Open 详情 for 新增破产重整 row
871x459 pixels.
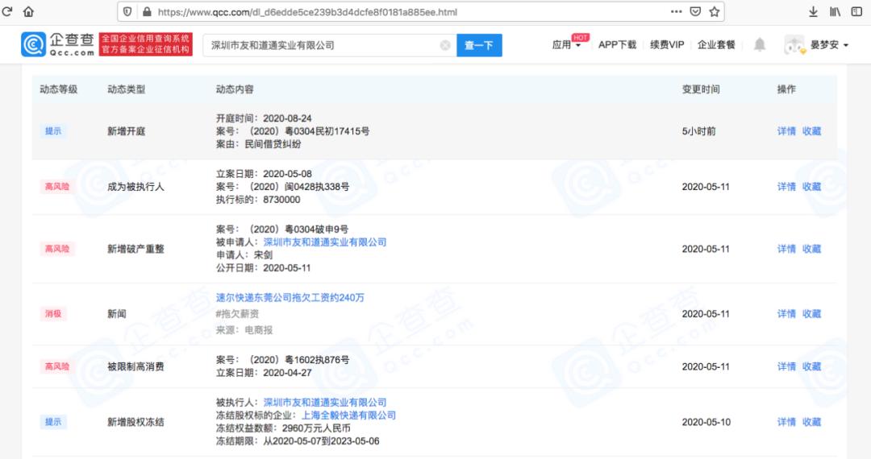coord(786,249)
